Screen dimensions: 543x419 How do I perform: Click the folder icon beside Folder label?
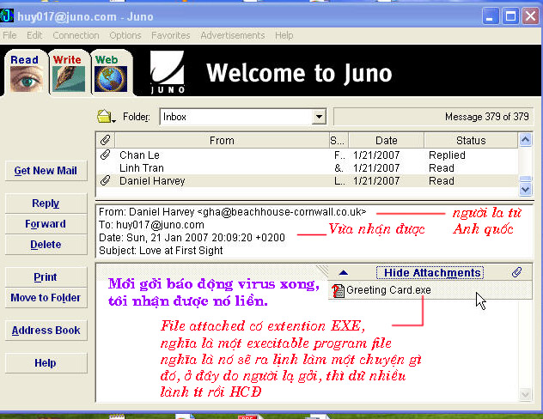[106, 117]
